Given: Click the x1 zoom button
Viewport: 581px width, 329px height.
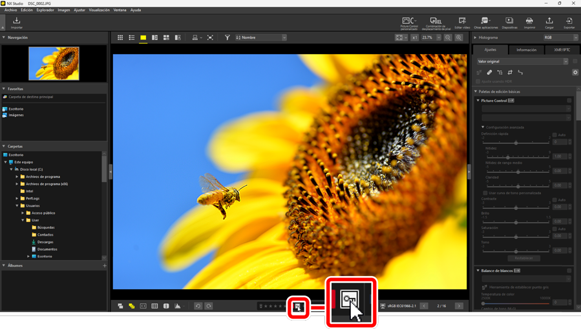Looking at the screenshot, I should 414,38.
